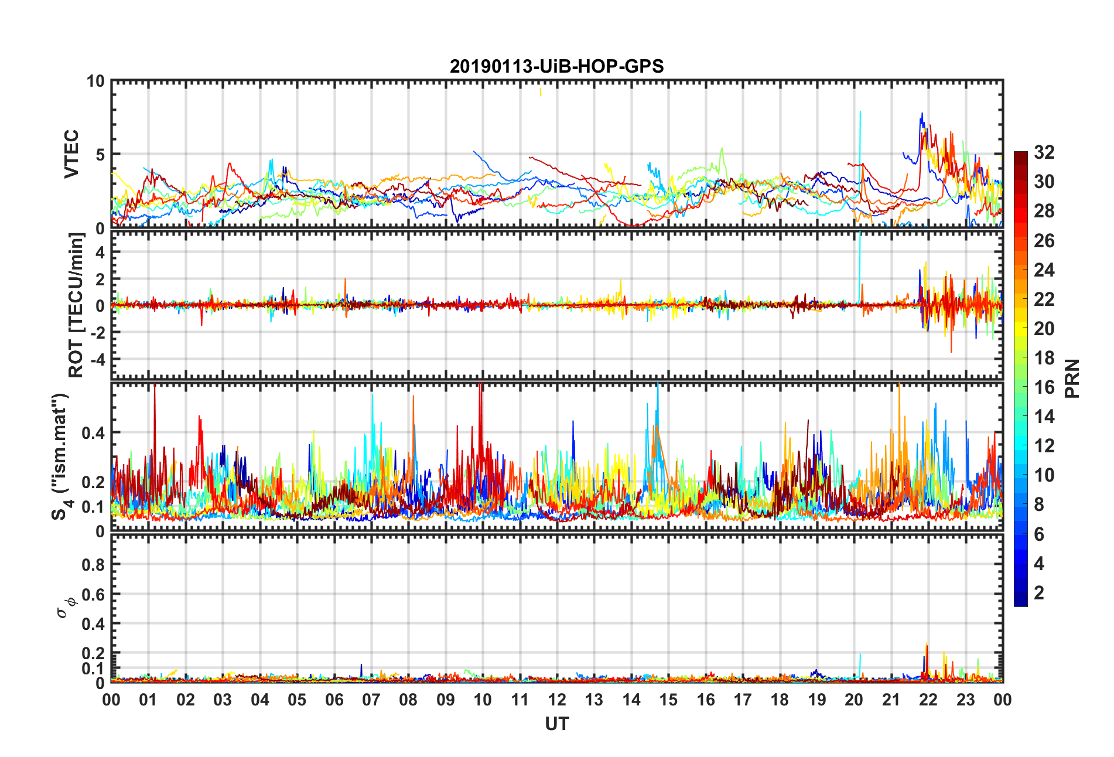Click hour tick label 18 on UT axis
The width and height of the screenshot is (1114, 757).
pyautogui.click(x=780, y=700)
